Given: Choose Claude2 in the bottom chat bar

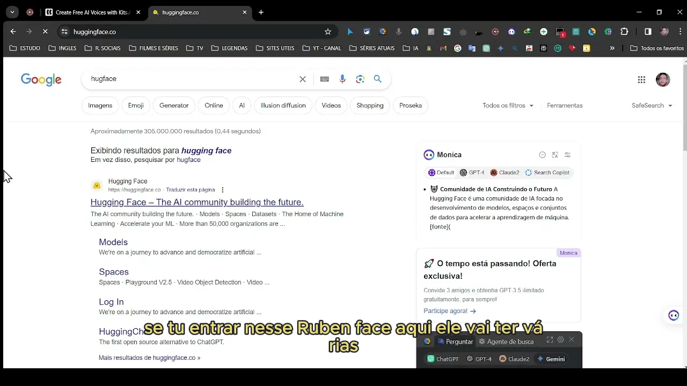Looking at the screenshot, I should [x=514, y=359].
